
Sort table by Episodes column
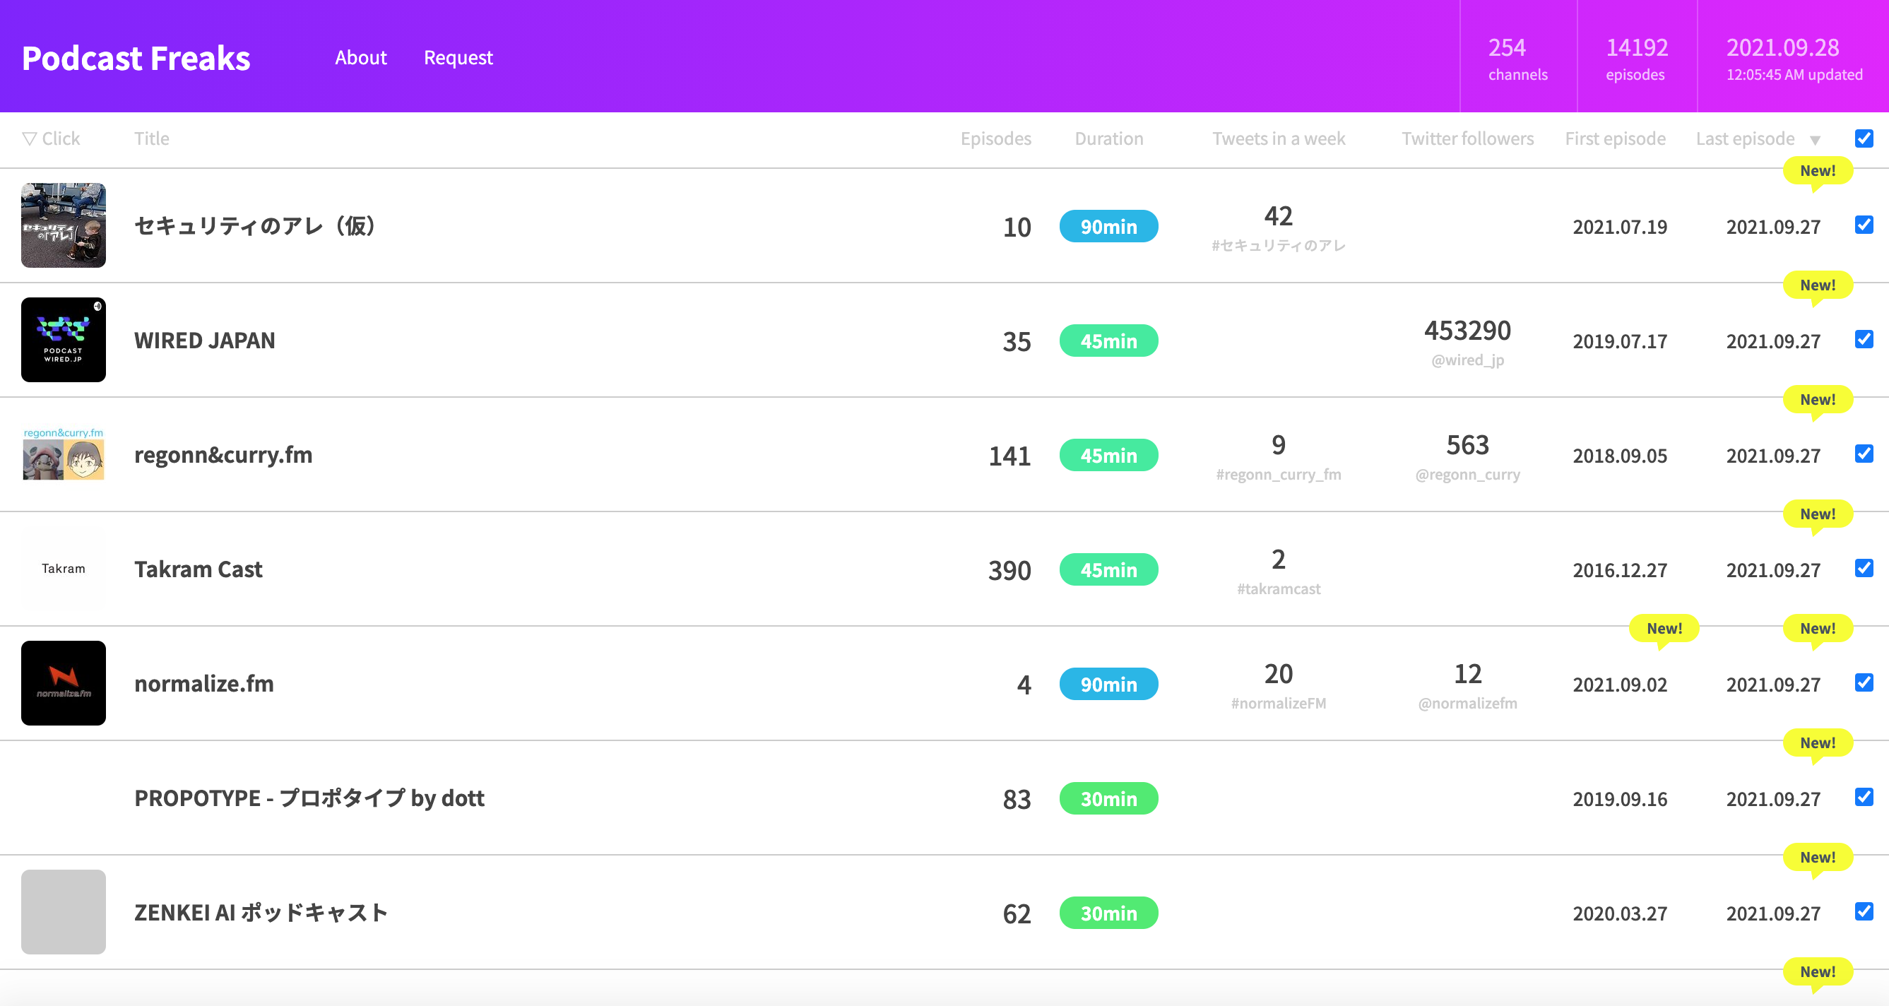(995, 138)
